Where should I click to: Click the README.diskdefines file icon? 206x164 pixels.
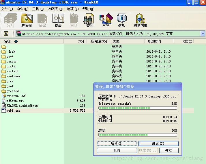pos(4,106)
